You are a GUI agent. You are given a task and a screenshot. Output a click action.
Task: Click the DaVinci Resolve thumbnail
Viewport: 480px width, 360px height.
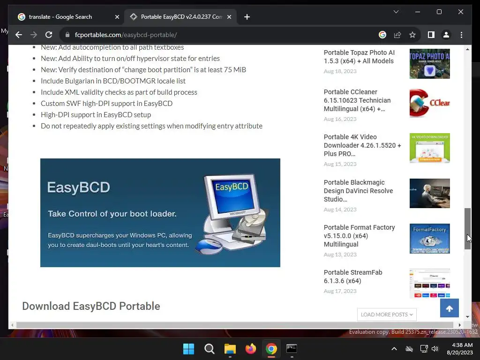coord(430,193)
